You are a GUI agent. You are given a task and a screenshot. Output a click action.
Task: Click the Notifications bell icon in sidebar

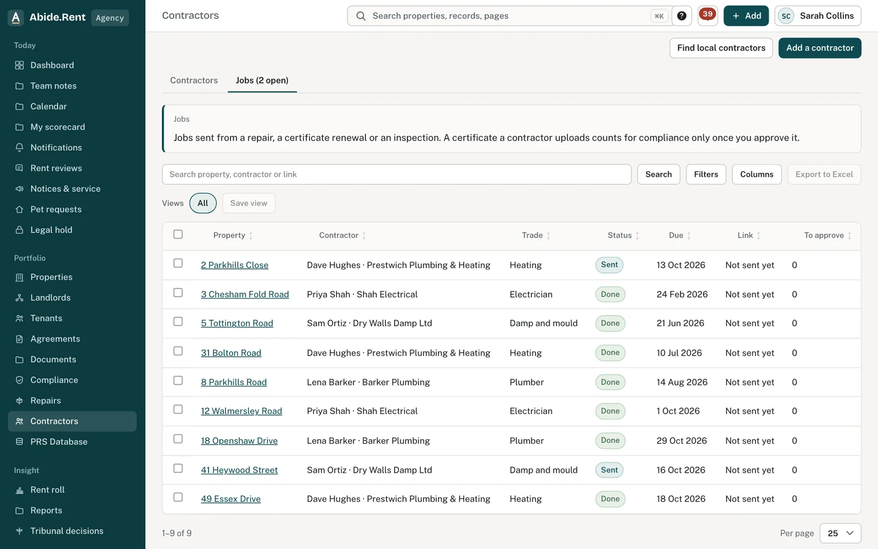point(19,148)
